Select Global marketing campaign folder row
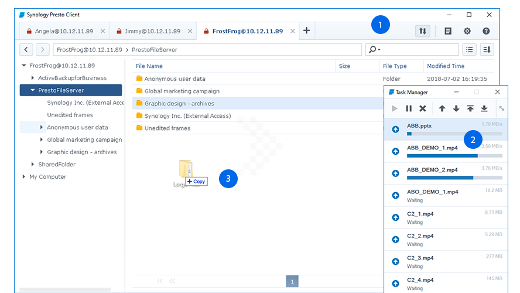Screen dimensions: 520x293 (x=258, y=91)
